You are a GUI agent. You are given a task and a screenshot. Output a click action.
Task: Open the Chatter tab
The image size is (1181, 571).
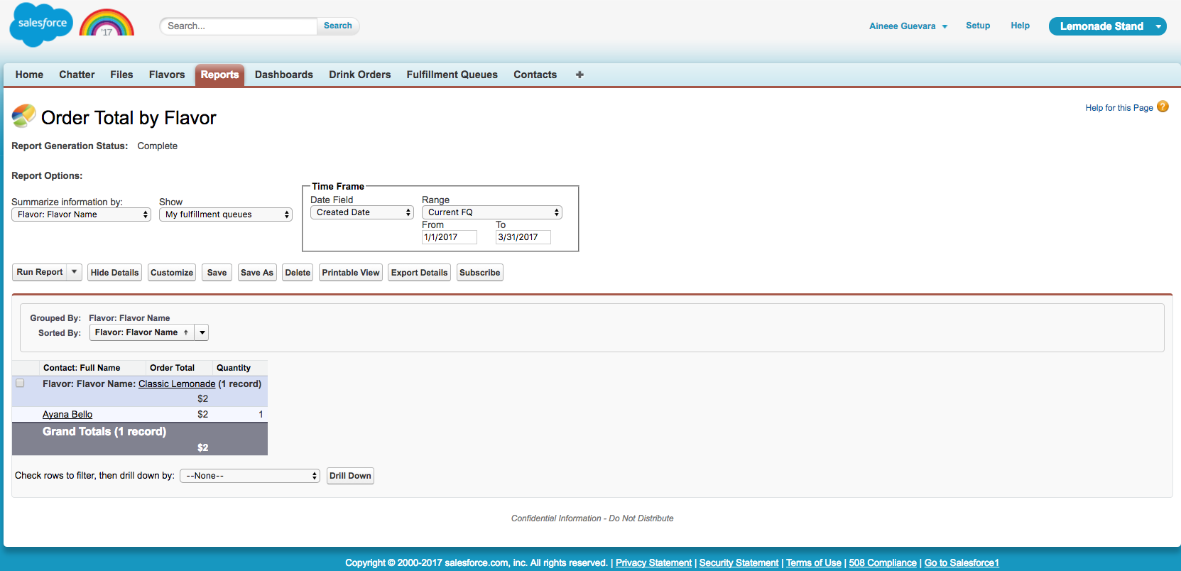[x=77, y=75]
